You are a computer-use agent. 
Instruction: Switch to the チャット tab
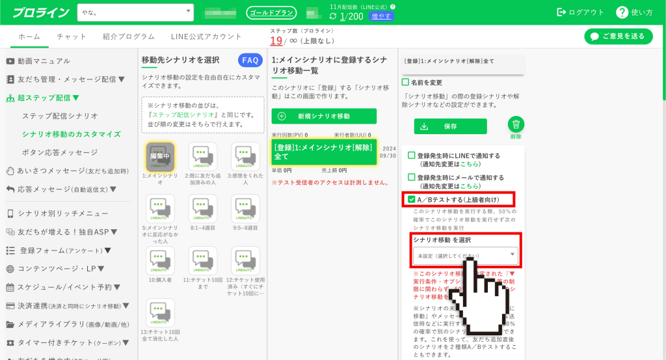pyautogui.click(x=72, y=36)
